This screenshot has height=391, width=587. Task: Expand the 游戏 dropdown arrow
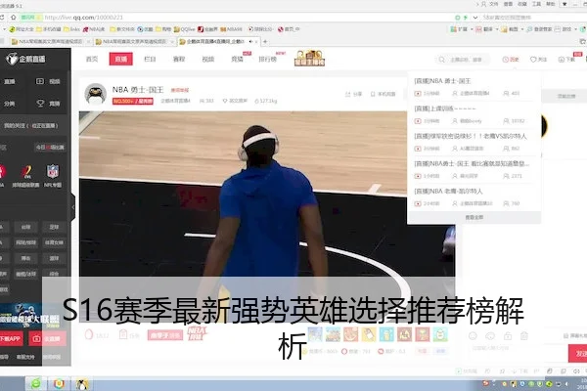tap(575, 29)
